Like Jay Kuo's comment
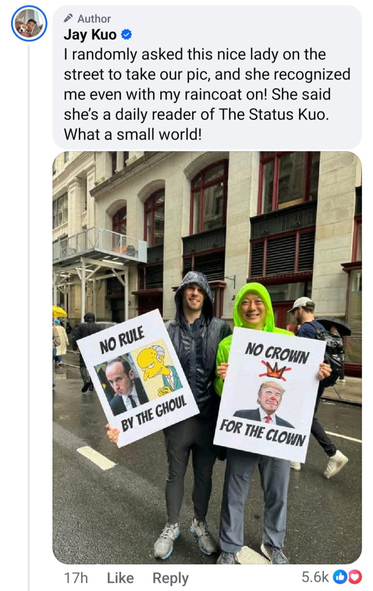Viewport: 373px width, 591px height. (x=120, y=578)
